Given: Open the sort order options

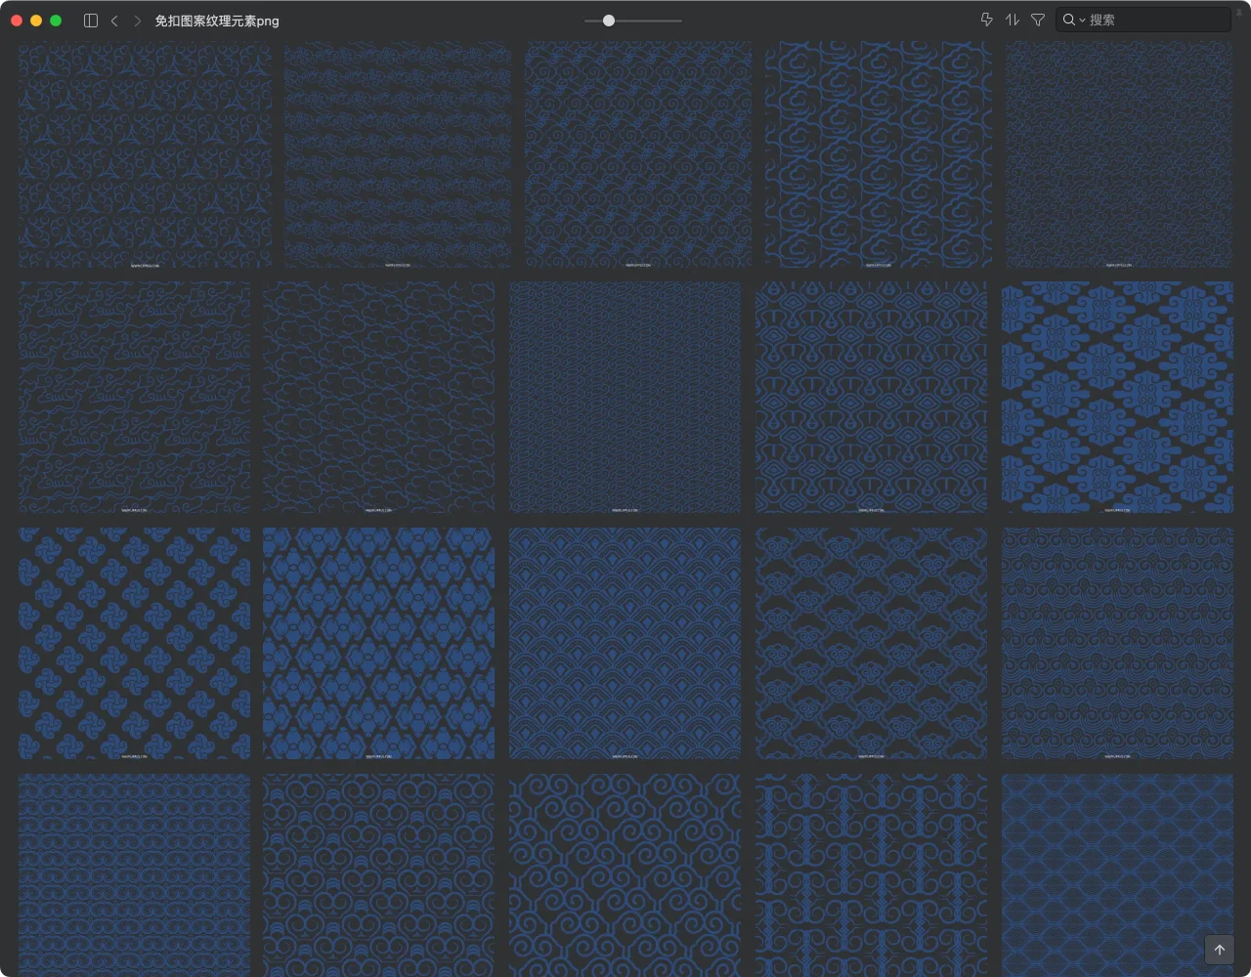Looking at the screenshot, I should click(x=1013, y=20).
